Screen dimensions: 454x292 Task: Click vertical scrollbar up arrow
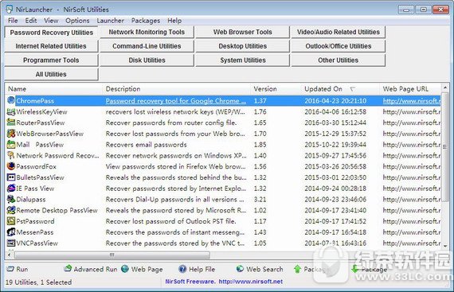click(445, 87)
